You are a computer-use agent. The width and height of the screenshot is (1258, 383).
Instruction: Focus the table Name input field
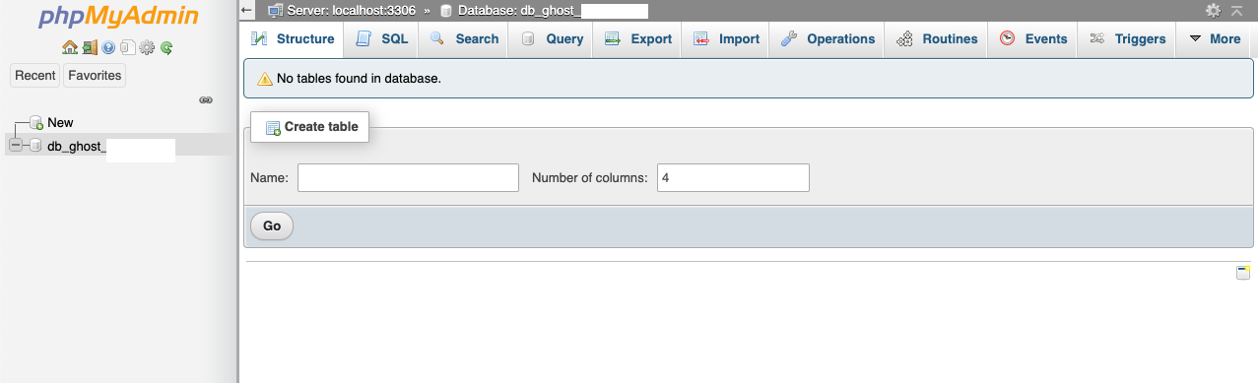408,178
